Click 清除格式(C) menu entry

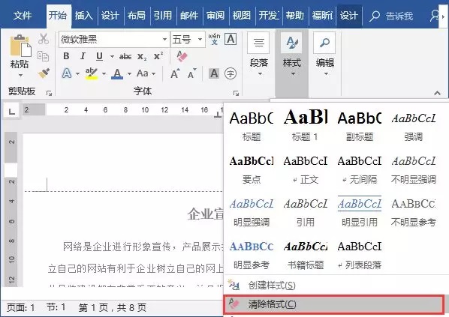click(333, 304)
